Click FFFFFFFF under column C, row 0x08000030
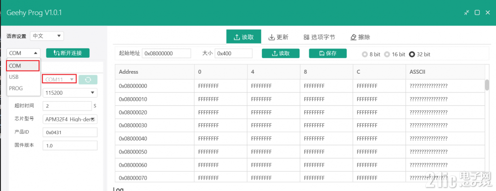The width and height of the screenshot is (496, 191). [x=379, y=126]
